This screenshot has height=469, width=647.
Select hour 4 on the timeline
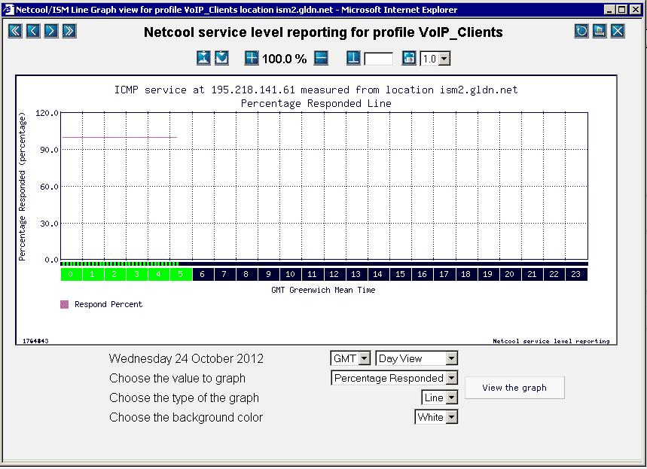[158, 274]
